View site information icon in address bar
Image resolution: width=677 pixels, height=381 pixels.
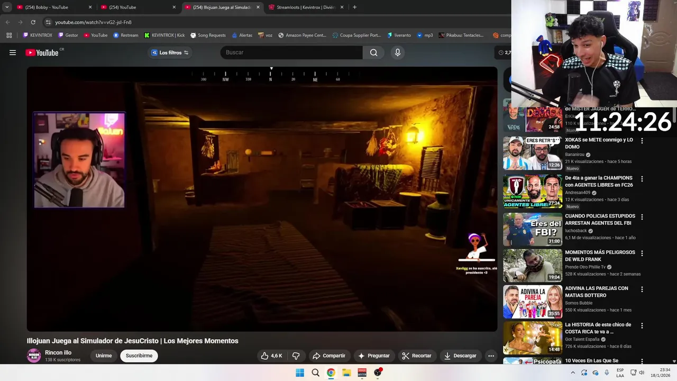coord(48,22)
